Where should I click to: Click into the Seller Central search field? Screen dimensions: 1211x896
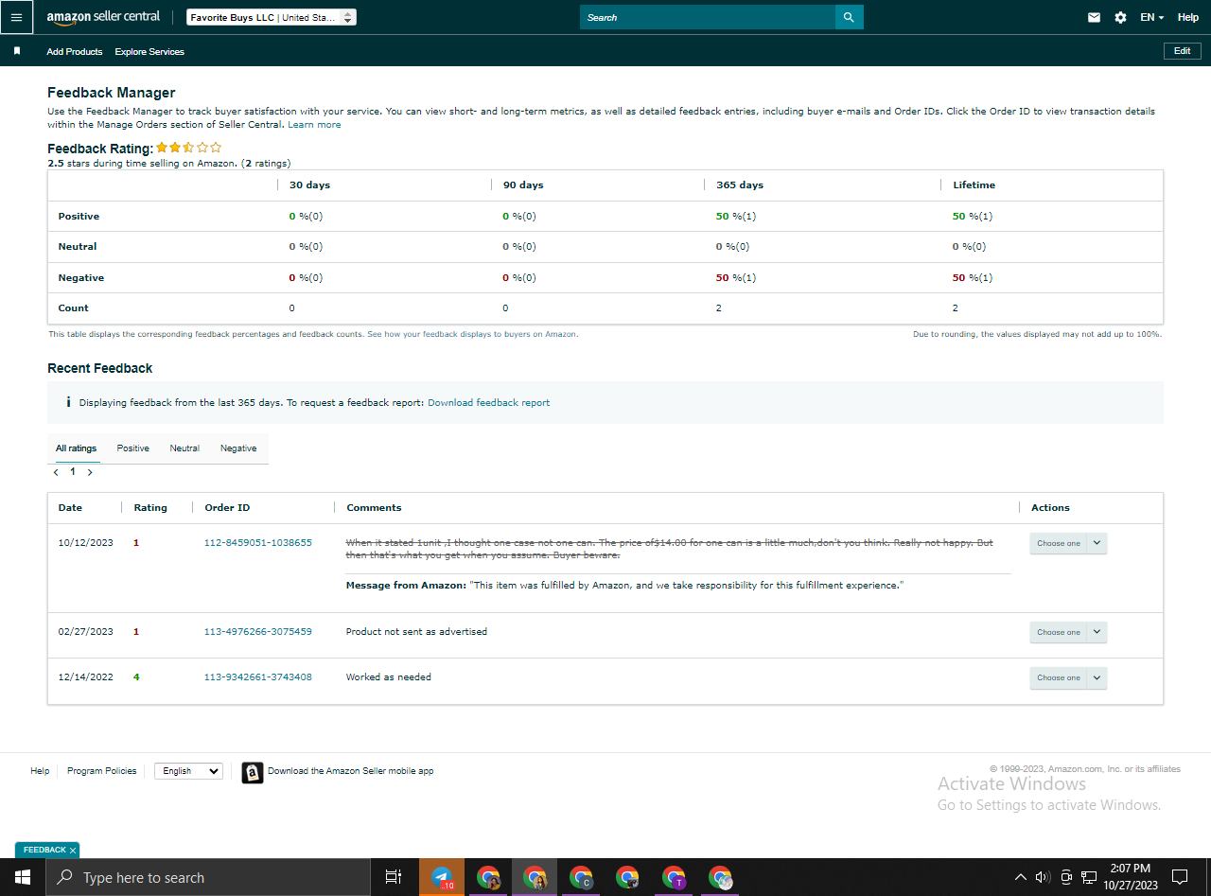708,17
